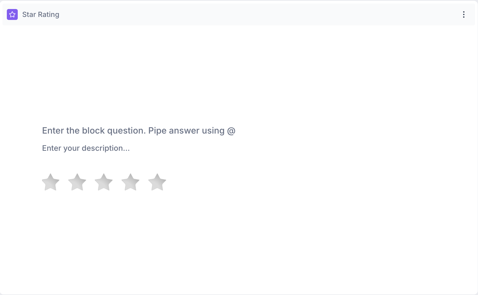This screenshot has height=295, width=478.
Task: Click the word 'description' in the placeholder text
Action: coord(102,148)
